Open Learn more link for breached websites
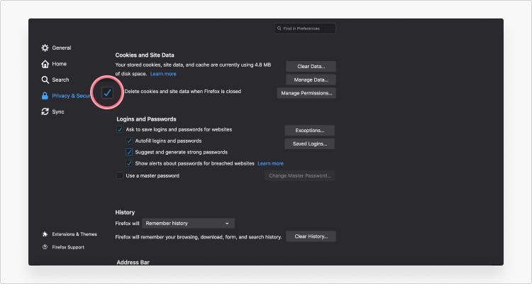532x284 pixels. point(270,163)
